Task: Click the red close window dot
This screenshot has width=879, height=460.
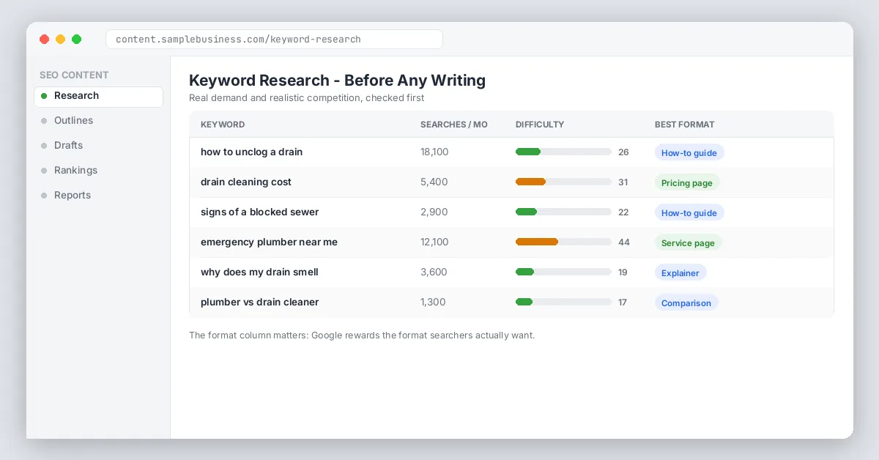Action: pyautogui.click(x=44, y=40)
